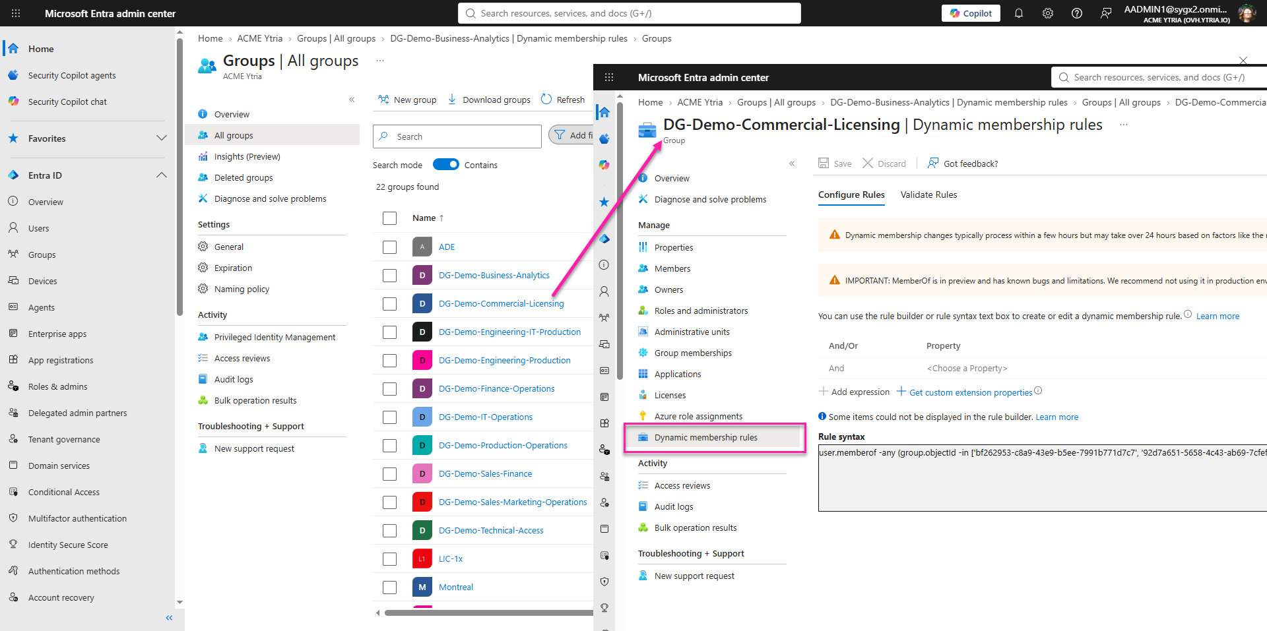Click the Azure role assignments key icon
This screenshot has width=1267, height=631.
pos(643,416)
